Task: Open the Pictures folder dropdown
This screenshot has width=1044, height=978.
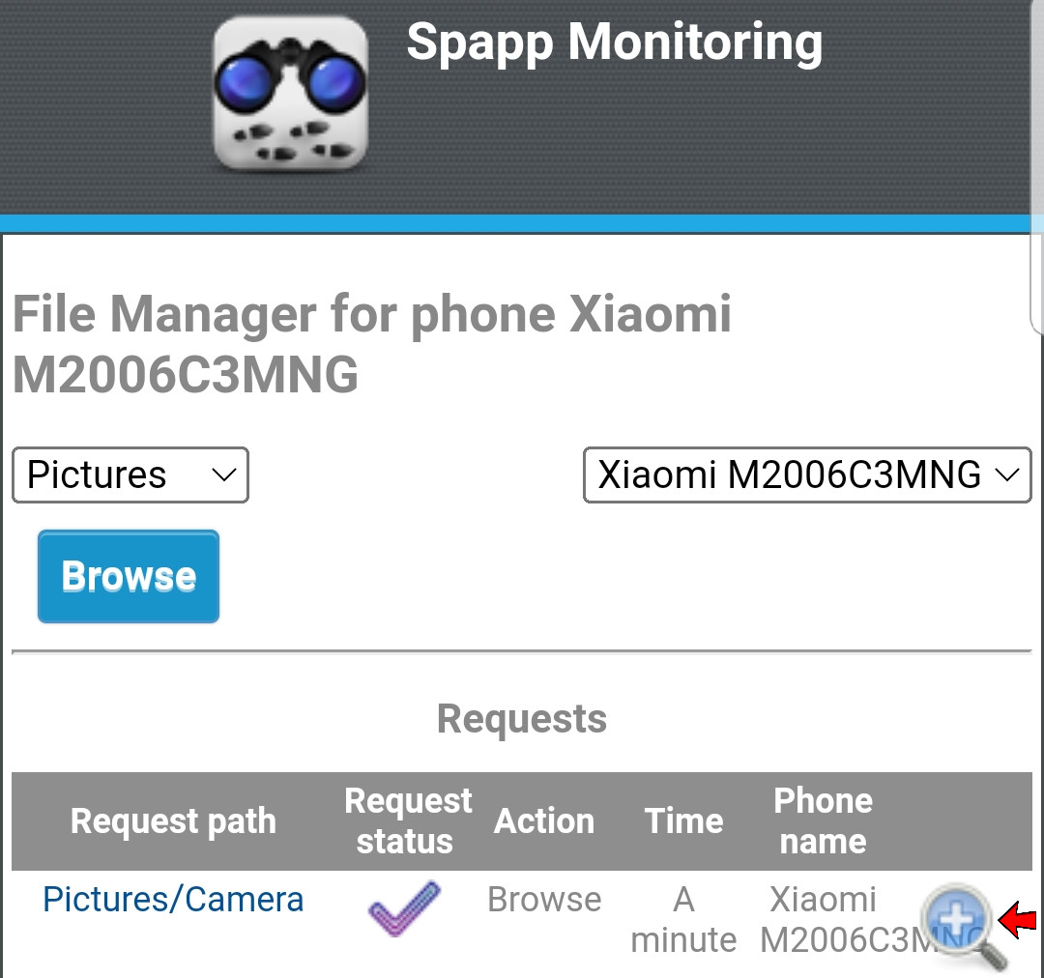Action: [x=130, y=475]
